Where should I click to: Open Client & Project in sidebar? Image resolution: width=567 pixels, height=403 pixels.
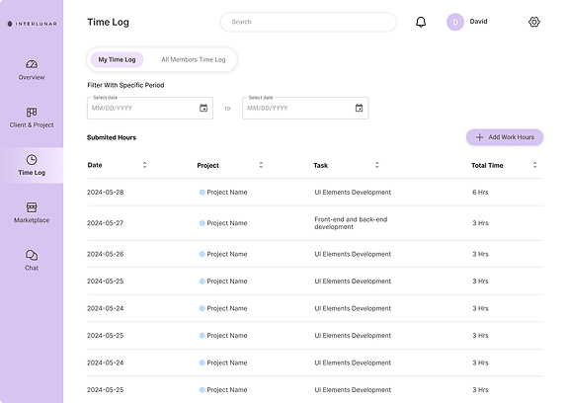[32, 118]
